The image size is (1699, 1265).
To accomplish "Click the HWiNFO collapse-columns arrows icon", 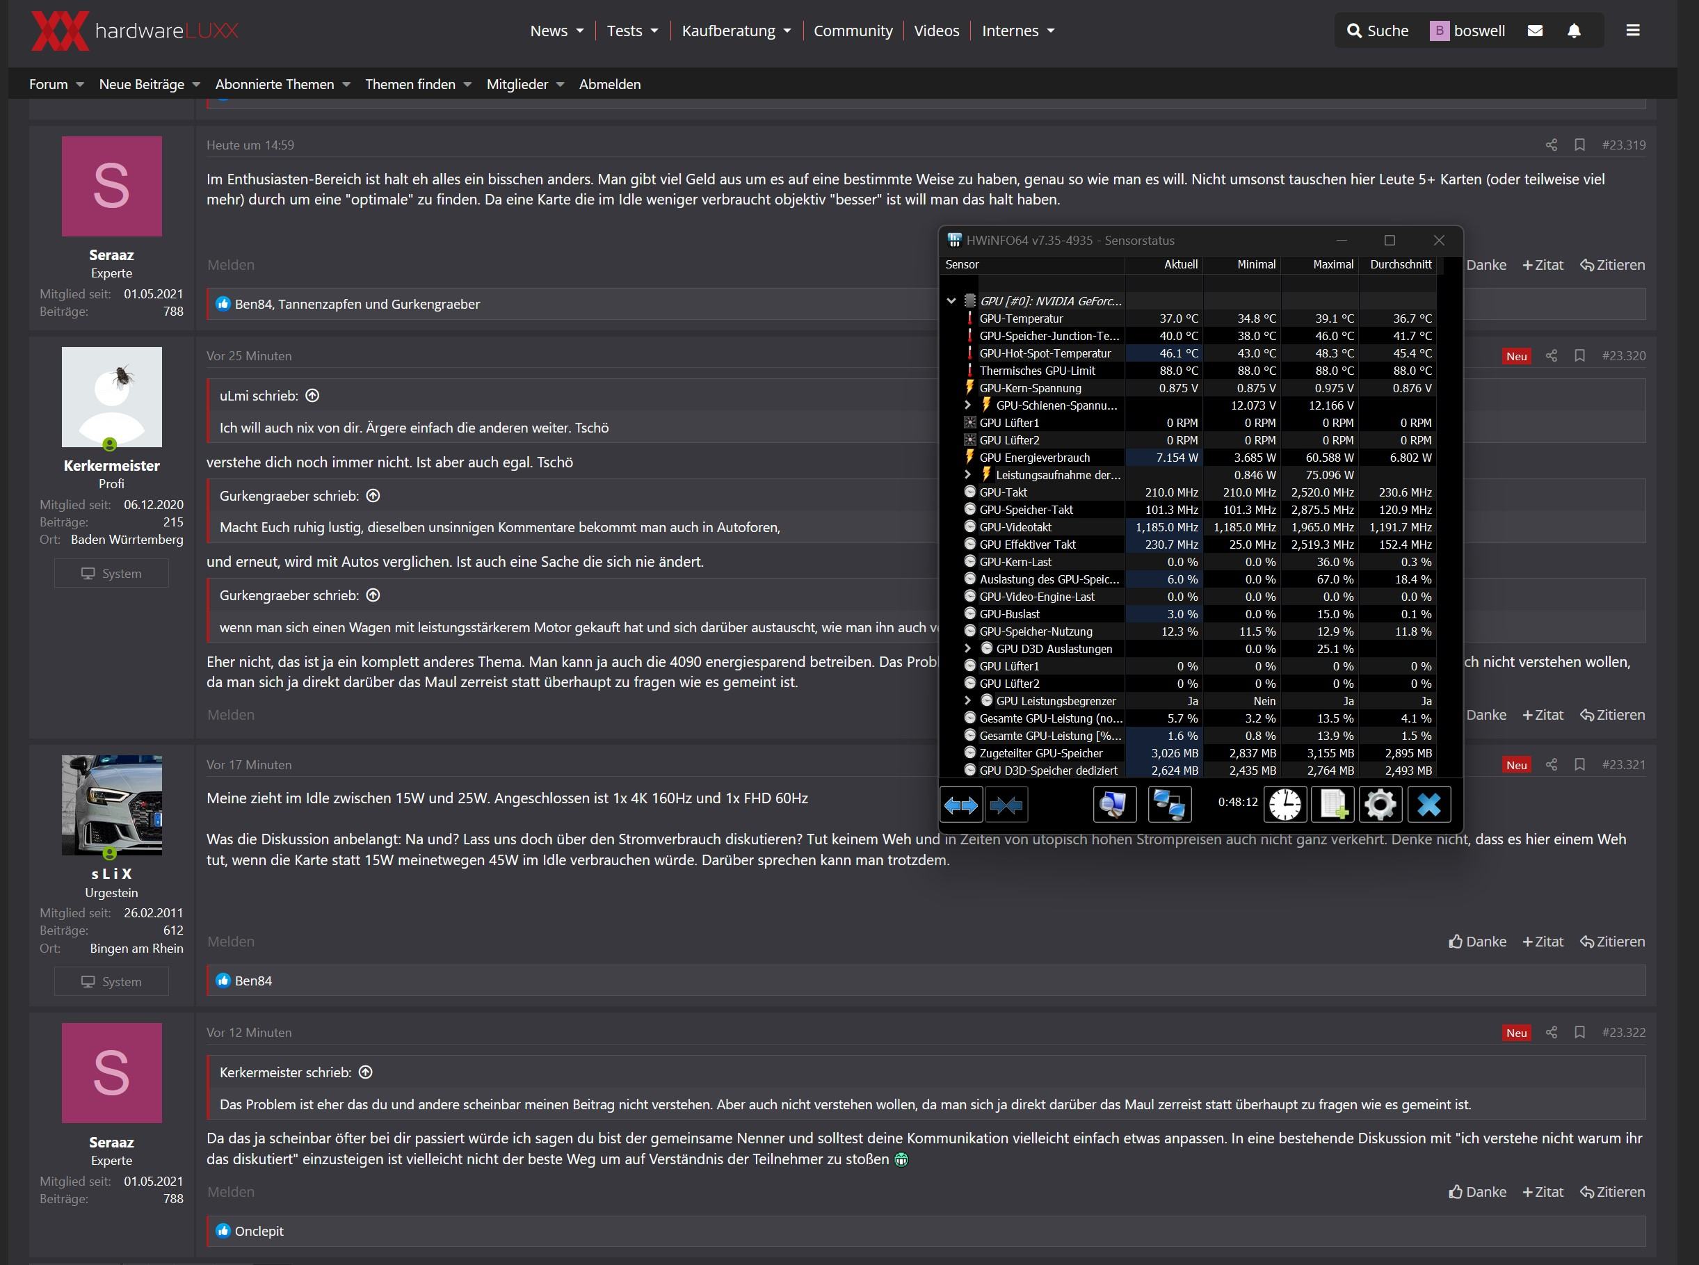I will pos(1006,805).
